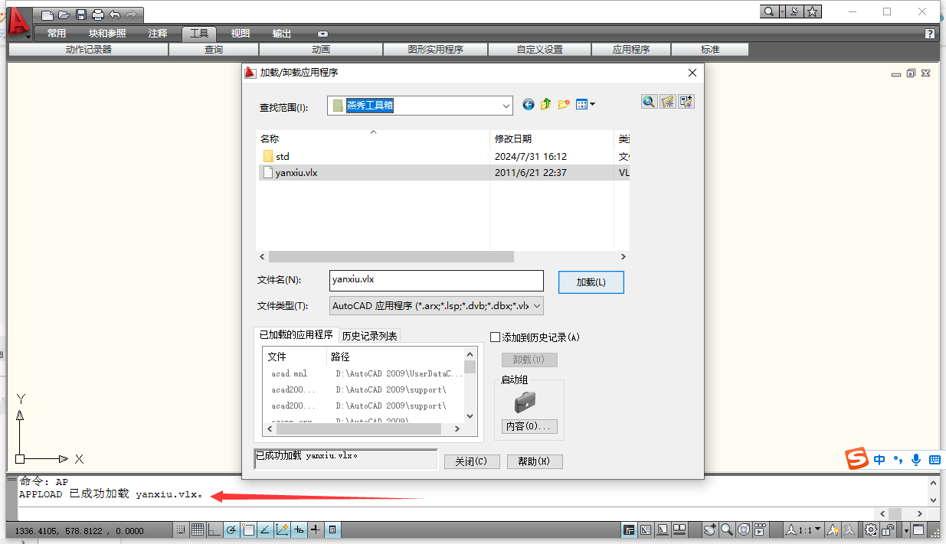
Task: Open the magnifier search icon in the dialog
Action: click(x=649, y=102)
